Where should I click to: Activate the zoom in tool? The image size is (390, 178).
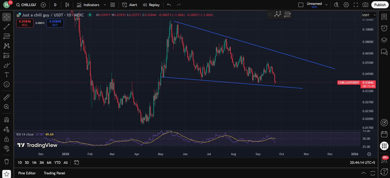pyautogui.click(x=6, y=107)
